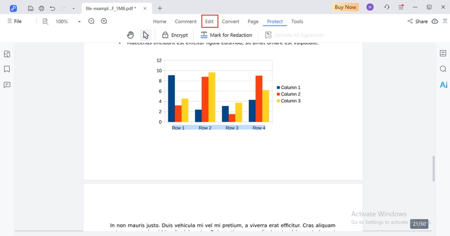Zoom in with the plus magnifier
The width and height of the screenshot is (450, 236).
click(104, 21)
